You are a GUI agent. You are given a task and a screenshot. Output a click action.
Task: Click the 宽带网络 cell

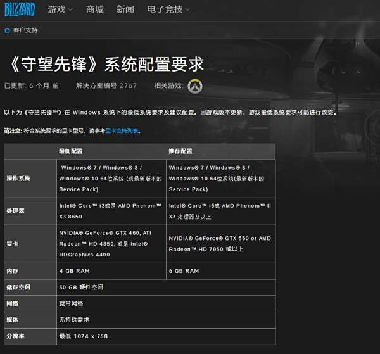click(x=166, y=303)
